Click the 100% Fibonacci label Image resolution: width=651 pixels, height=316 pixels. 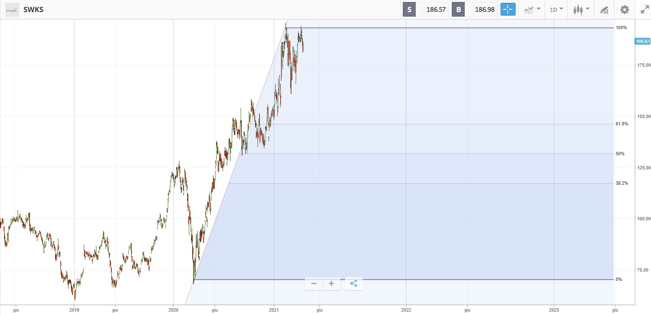tap(621, 28)
